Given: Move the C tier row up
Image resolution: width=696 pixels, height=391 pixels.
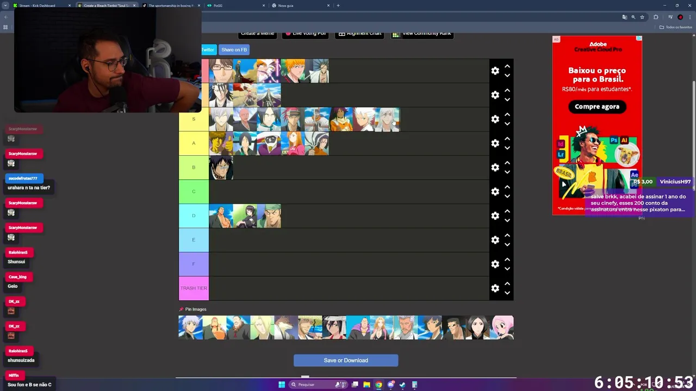Looking at the screenshot, I should 507,187.
